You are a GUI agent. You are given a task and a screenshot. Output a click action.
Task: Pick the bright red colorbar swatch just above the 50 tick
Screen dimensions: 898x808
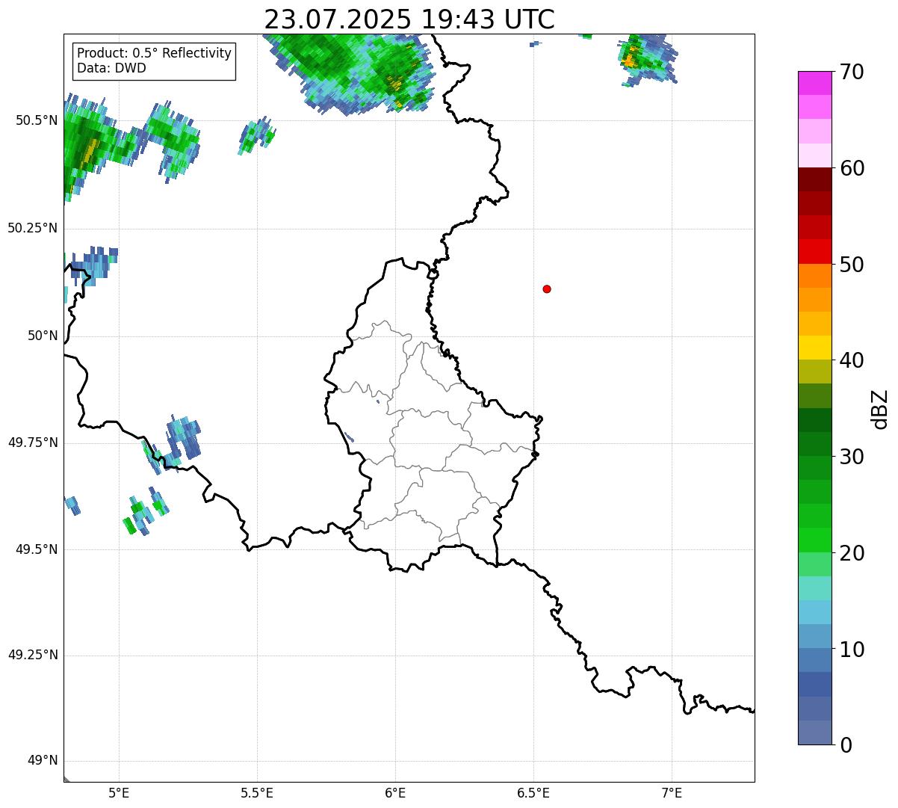point(814,252)
